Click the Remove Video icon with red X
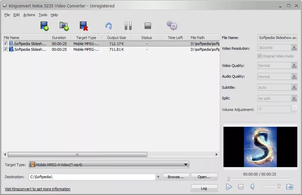The image size is (302, 195). pos(84,26)
